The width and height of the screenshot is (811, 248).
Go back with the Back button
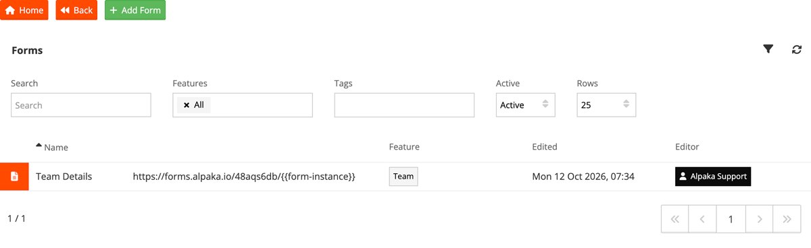pyautogui.click(x=76, y=10)
